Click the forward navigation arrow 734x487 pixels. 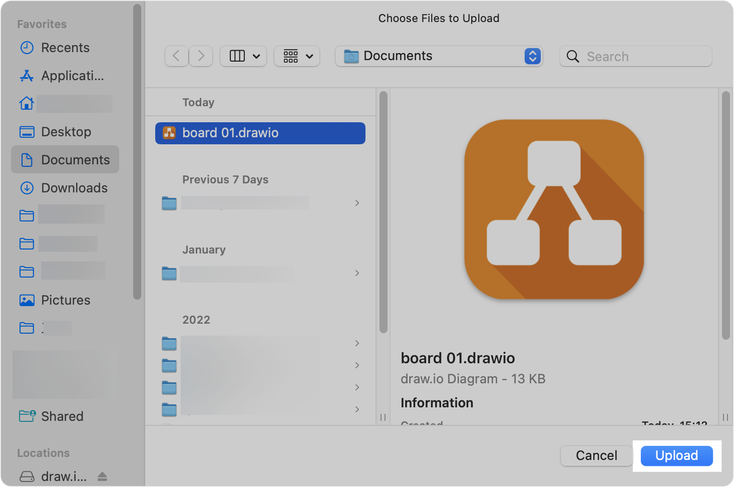coord(201,56)
